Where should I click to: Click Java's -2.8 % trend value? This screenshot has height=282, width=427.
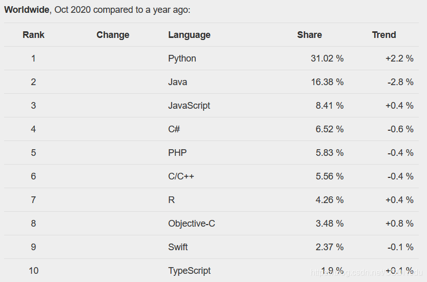pos(400,82)
